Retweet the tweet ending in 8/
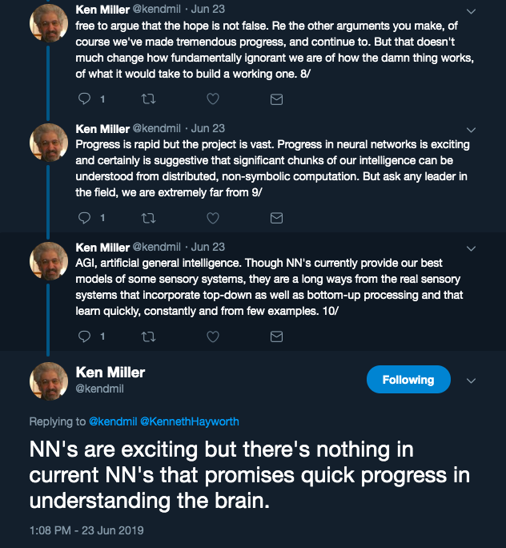 148,99
